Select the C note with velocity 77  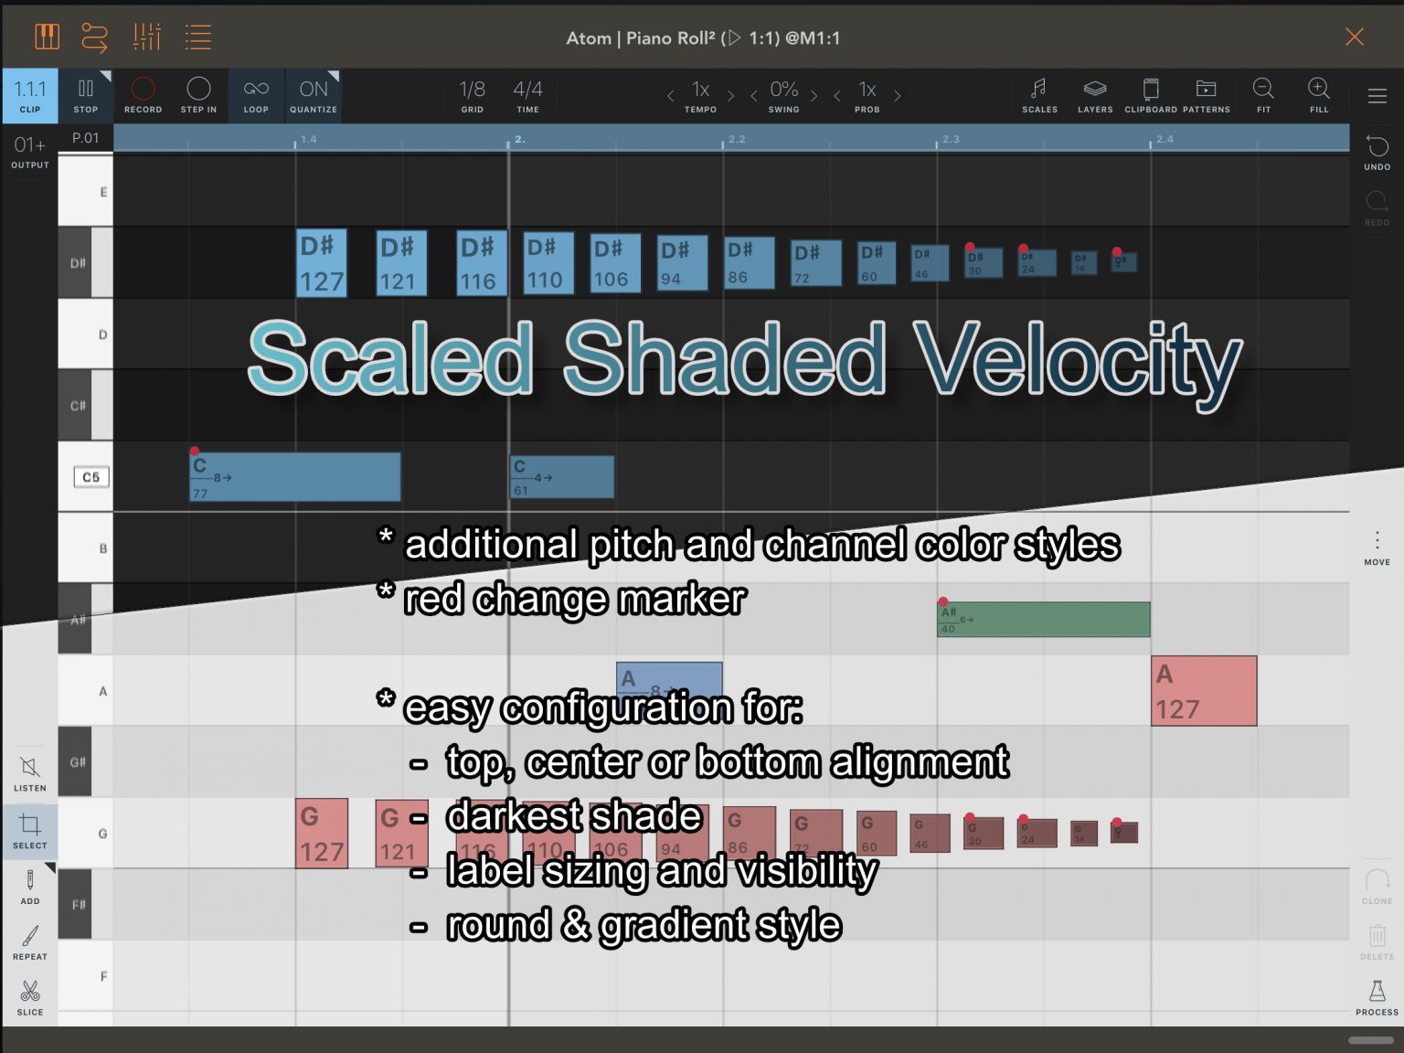(x=294, y=477)
